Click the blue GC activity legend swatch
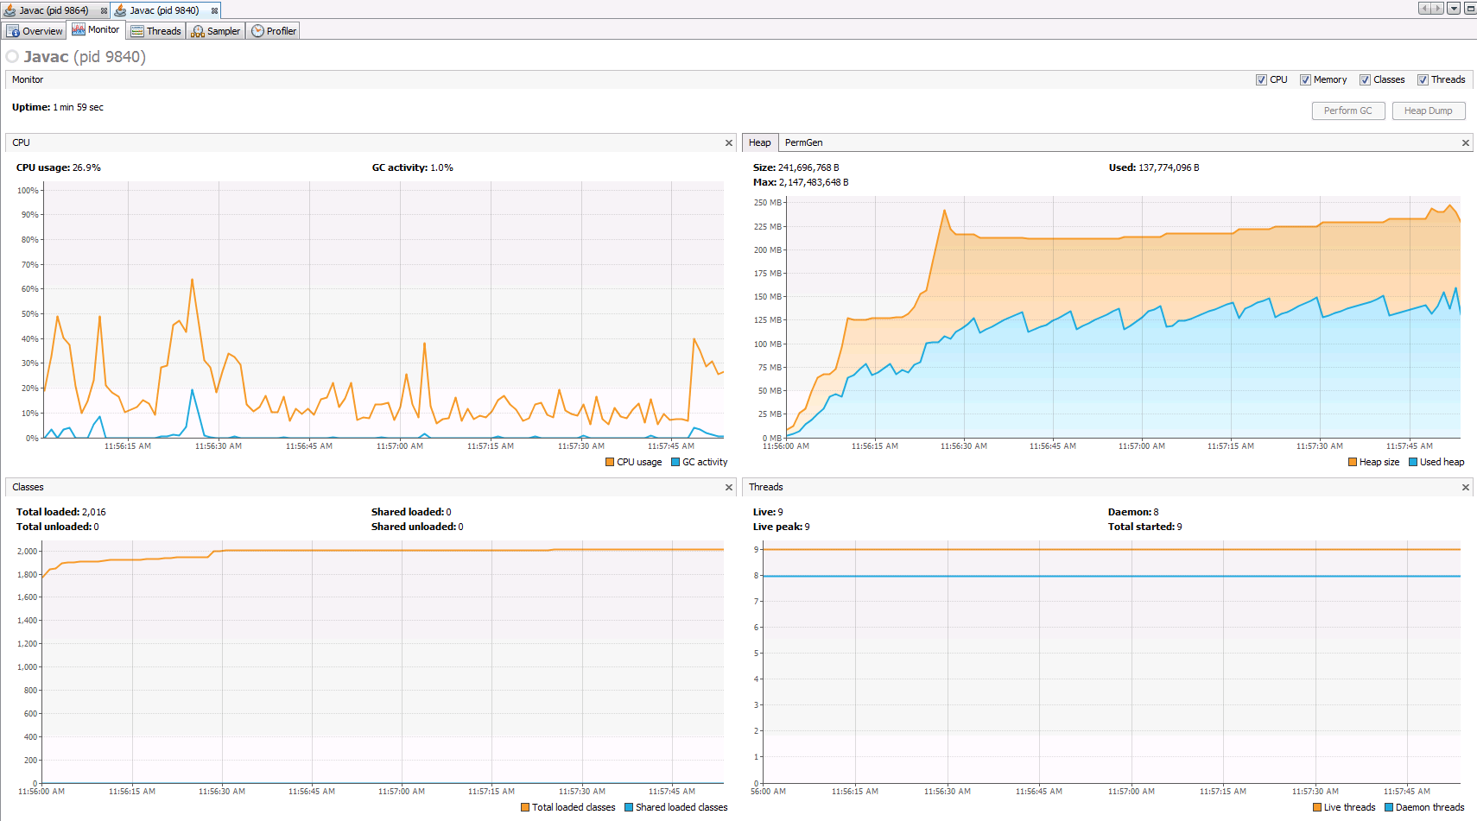The height and width of the screenshot is (821, 1477). [x=675, y=462]
